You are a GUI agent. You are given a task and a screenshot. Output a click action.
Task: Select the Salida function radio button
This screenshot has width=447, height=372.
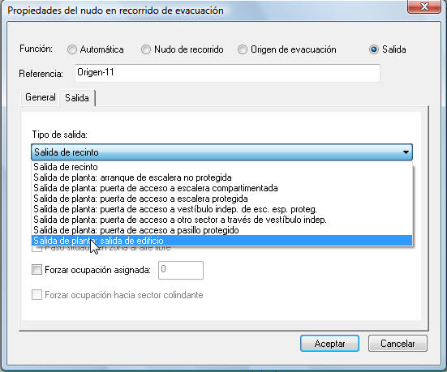pos(374,49)
